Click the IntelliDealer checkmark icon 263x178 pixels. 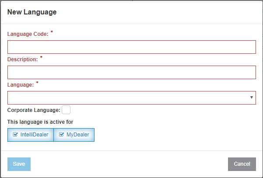coord(15,135)
